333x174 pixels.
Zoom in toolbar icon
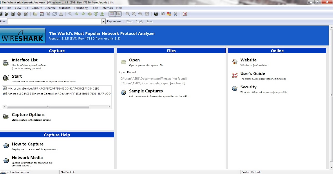point(127,14)
